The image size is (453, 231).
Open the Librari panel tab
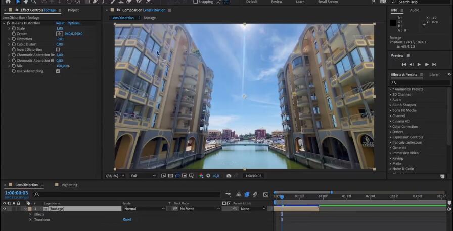click(x=434, y=75)
